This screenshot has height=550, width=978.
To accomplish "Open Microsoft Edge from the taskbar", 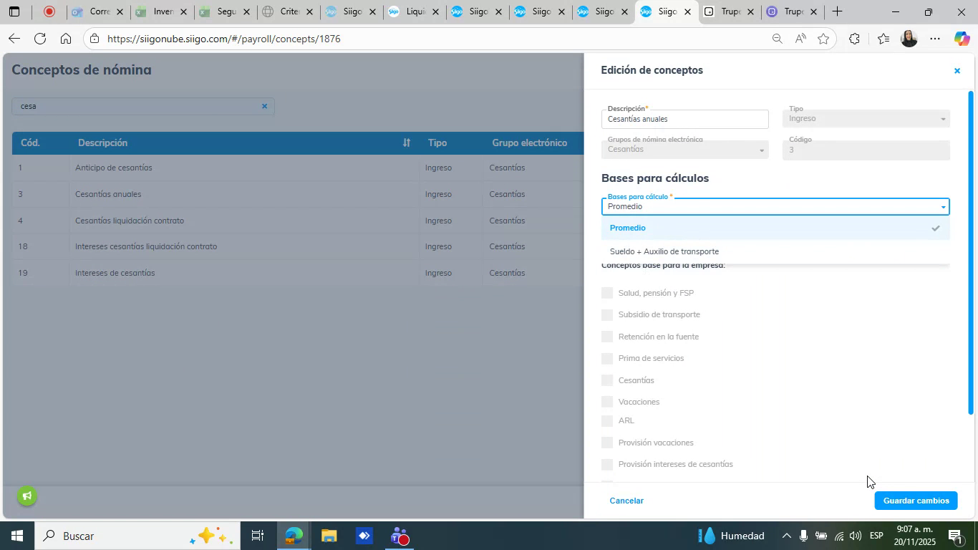I will [294, 536].
